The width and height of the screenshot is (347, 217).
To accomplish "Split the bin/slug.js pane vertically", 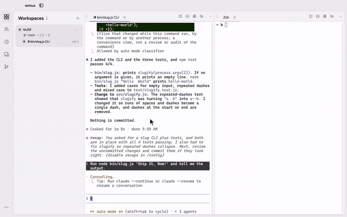I will pos(180,17).
